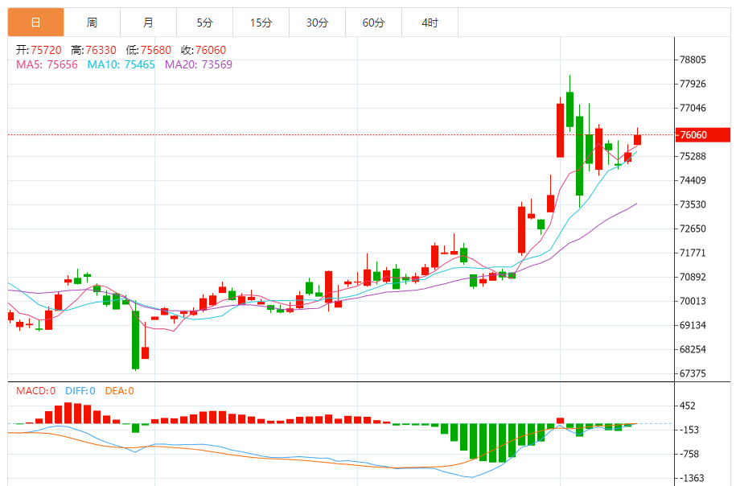Open the 60分 interval tab
736x486 pixels.
[374, 22]
